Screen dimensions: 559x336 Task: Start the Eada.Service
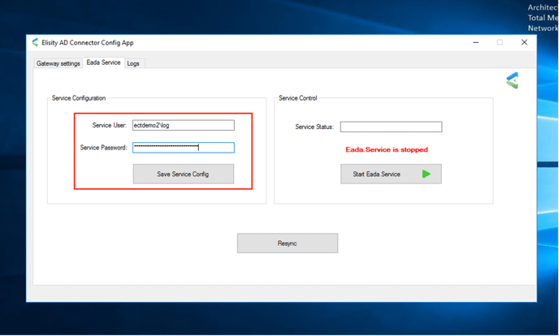[391, 174]
